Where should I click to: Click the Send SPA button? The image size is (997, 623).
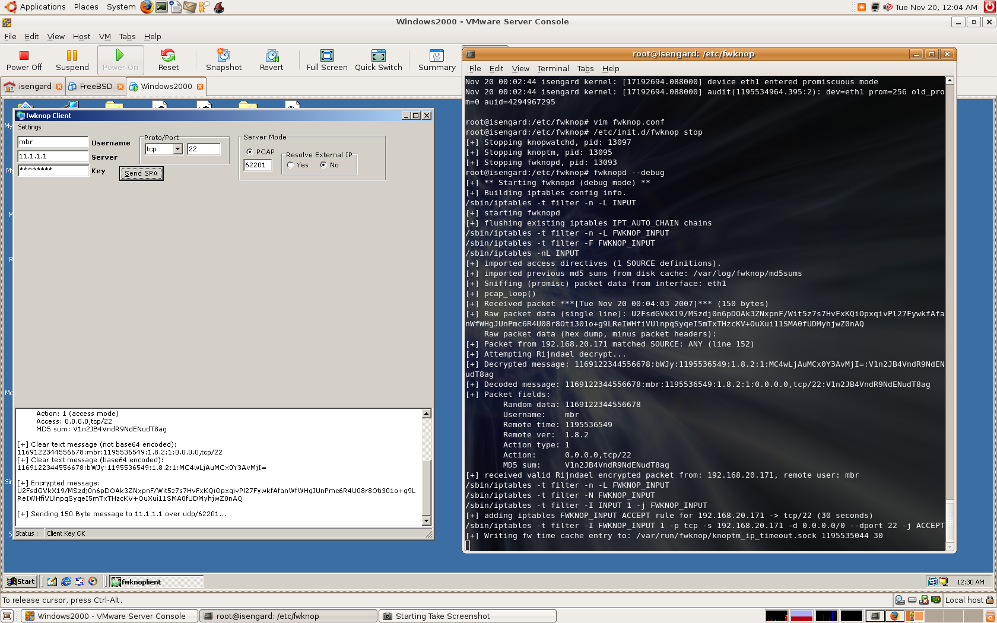[141, 173]
